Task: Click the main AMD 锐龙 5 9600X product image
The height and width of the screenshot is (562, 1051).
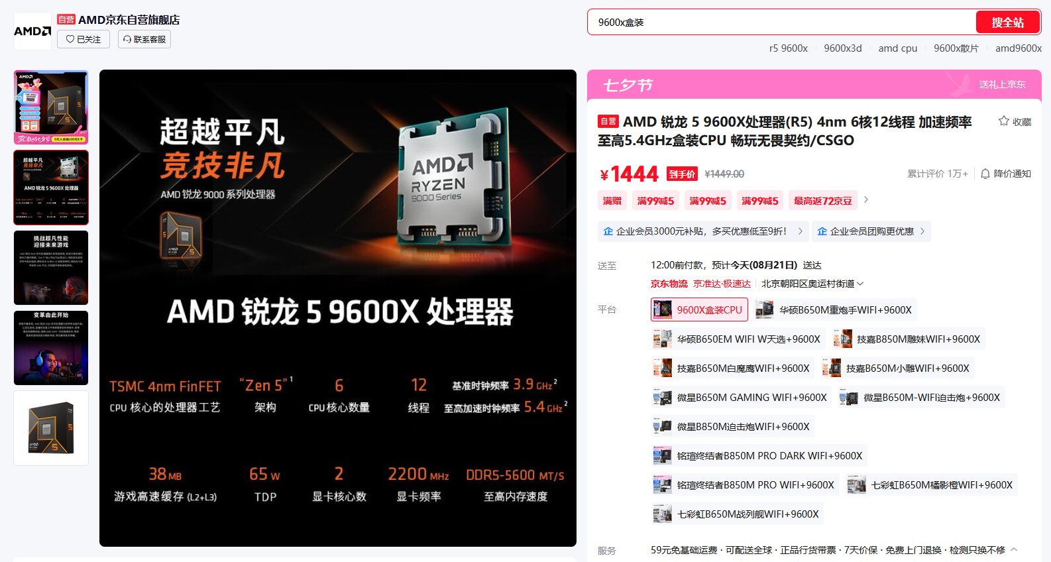Action: tap(338, 308)
